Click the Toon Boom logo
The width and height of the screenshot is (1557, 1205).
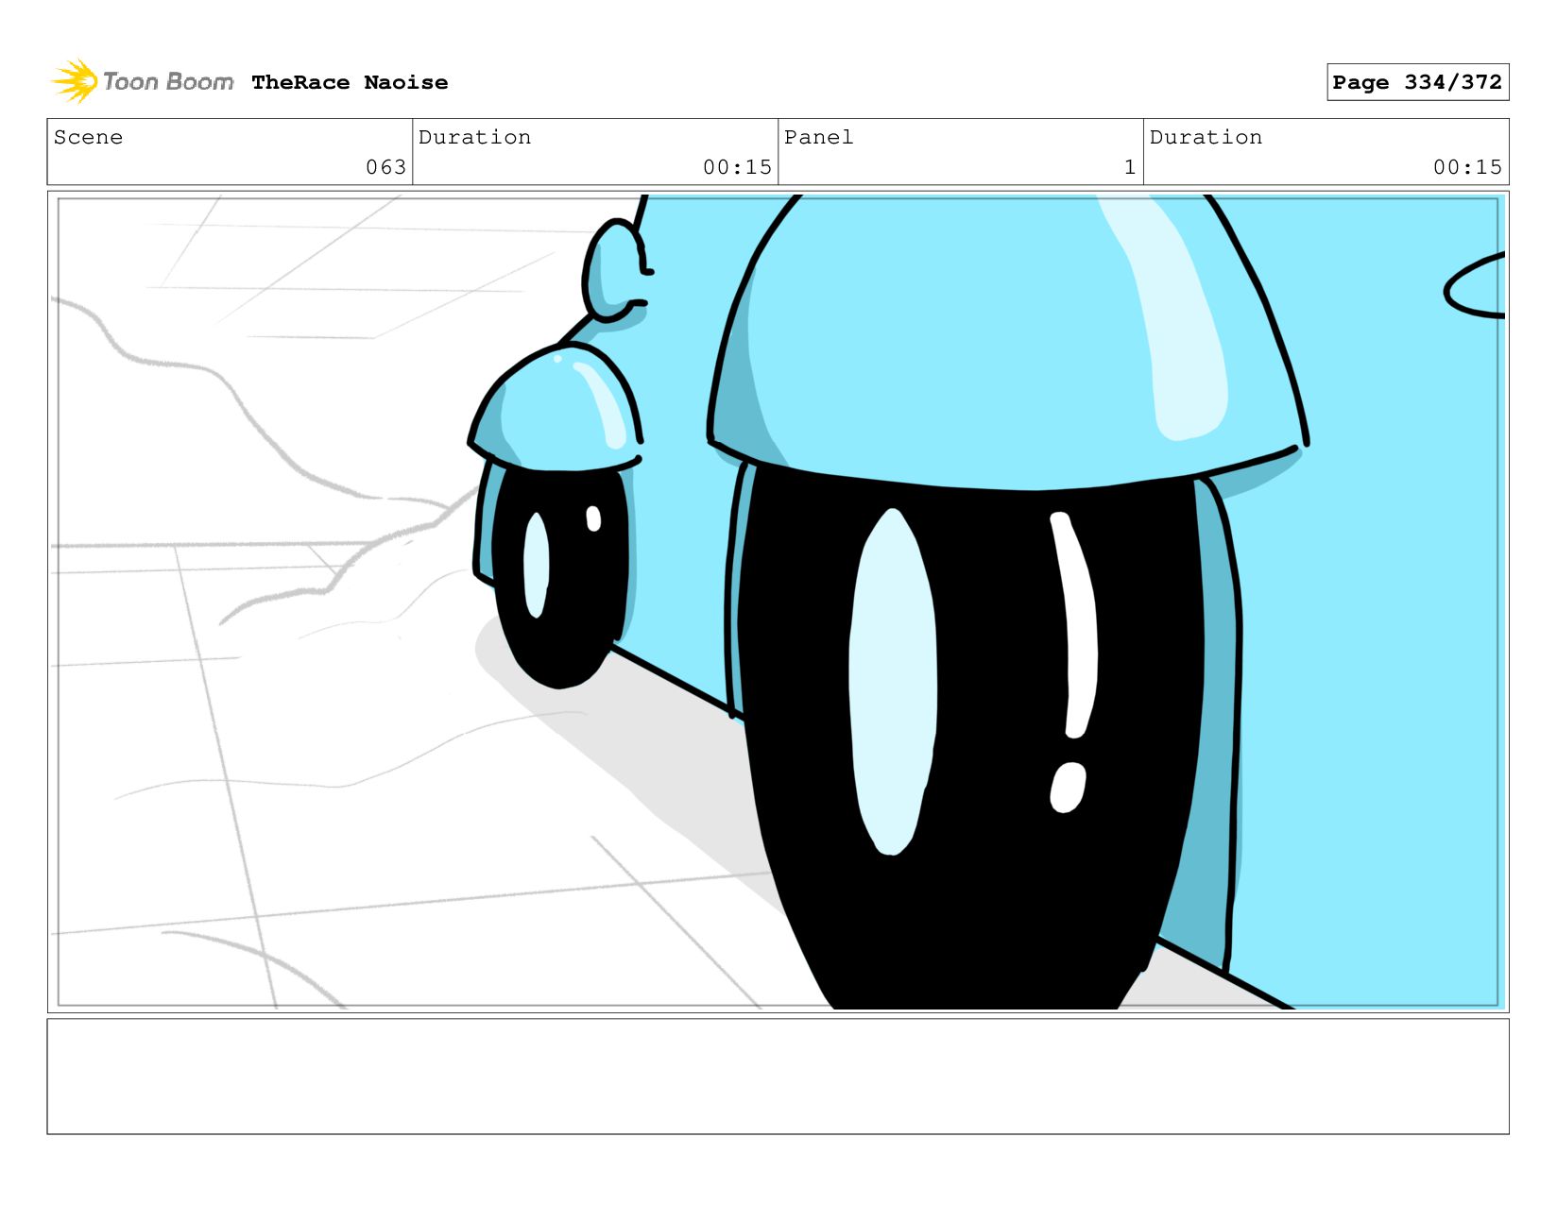click(142, 81)
